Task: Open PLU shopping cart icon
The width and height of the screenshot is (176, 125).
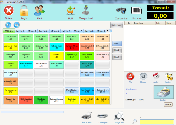Action: [x=71, y=10]
